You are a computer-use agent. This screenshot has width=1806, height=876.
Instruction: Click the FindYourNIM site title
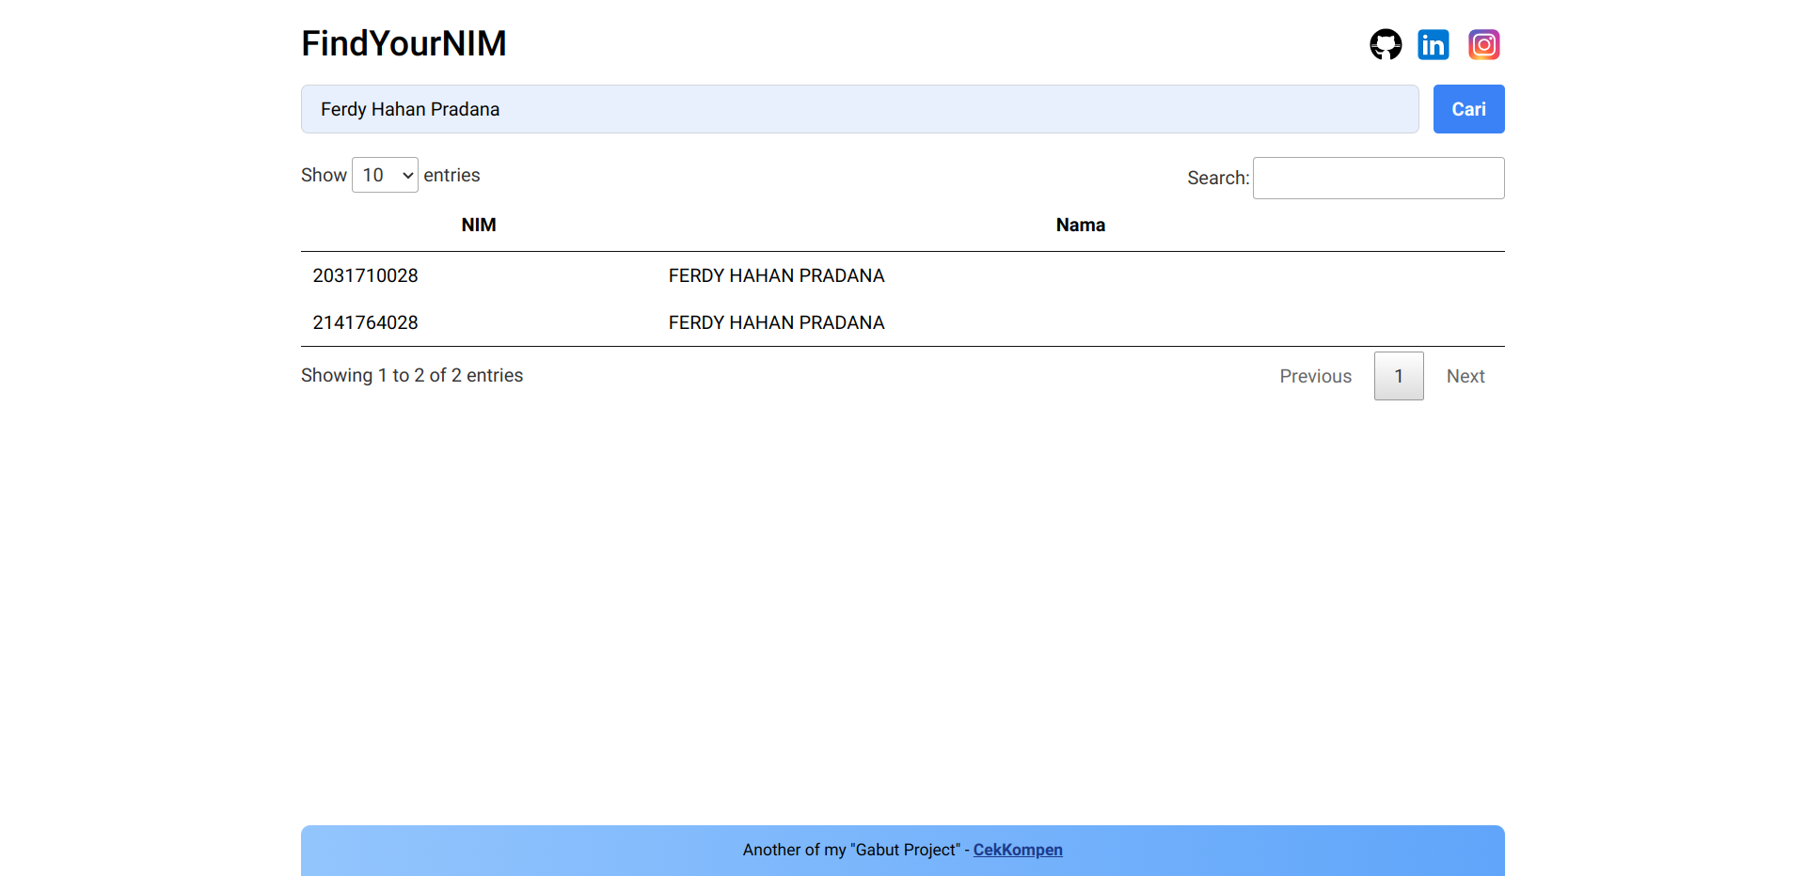click(404, 43)
